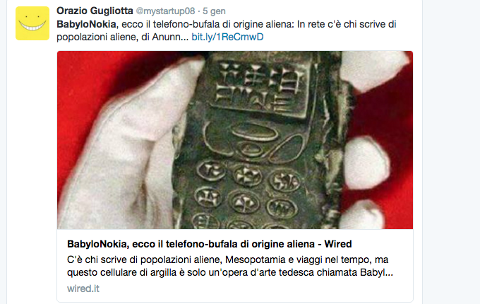This screenshot has width=480, height=304.
Task: Click the tweet text mentioning 'popolazioni aliene, di Anunn...'
Action: click(122, 37)
